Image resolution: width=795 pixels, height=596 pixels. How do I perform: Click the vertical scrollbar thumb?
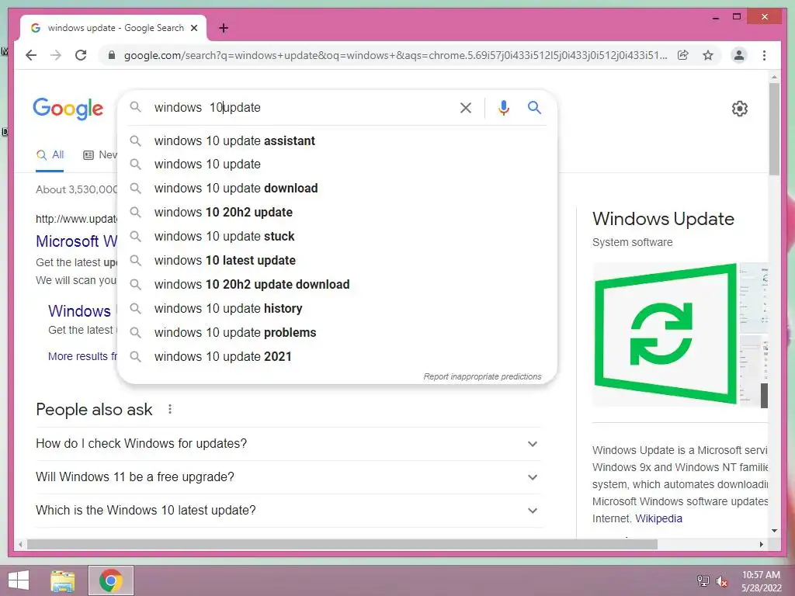[x=774, y=130]
